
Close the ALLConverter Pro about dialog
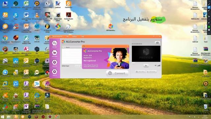coord(128,46)
